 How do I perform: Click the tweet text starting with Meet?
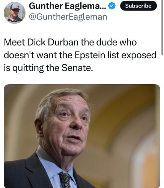coord(80,55)
